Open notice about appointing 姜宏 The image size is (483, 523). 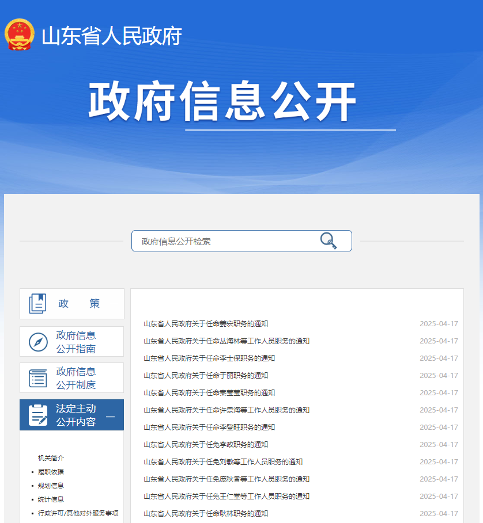click(206, 324)
